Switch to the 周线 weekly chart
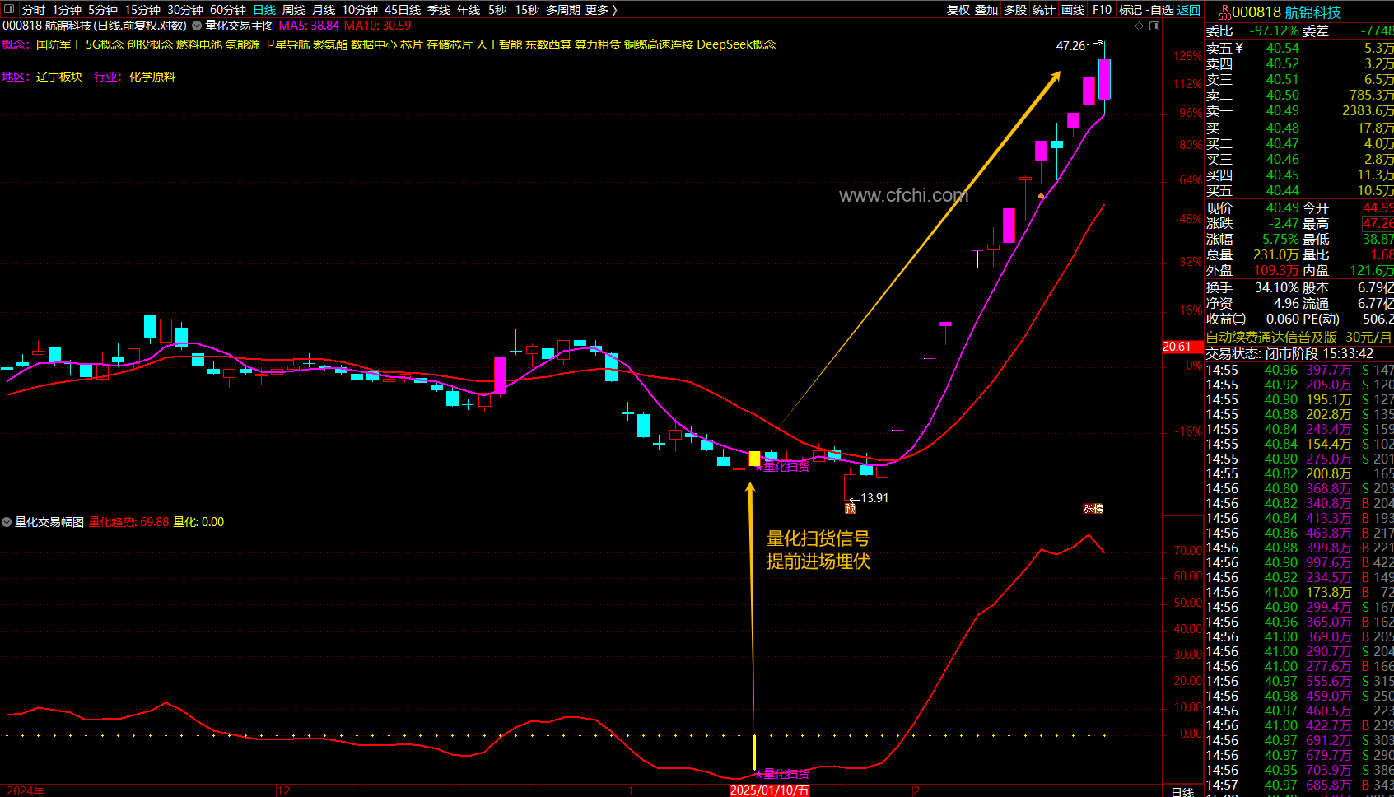 pyautogui.click(x=294, y=10)
